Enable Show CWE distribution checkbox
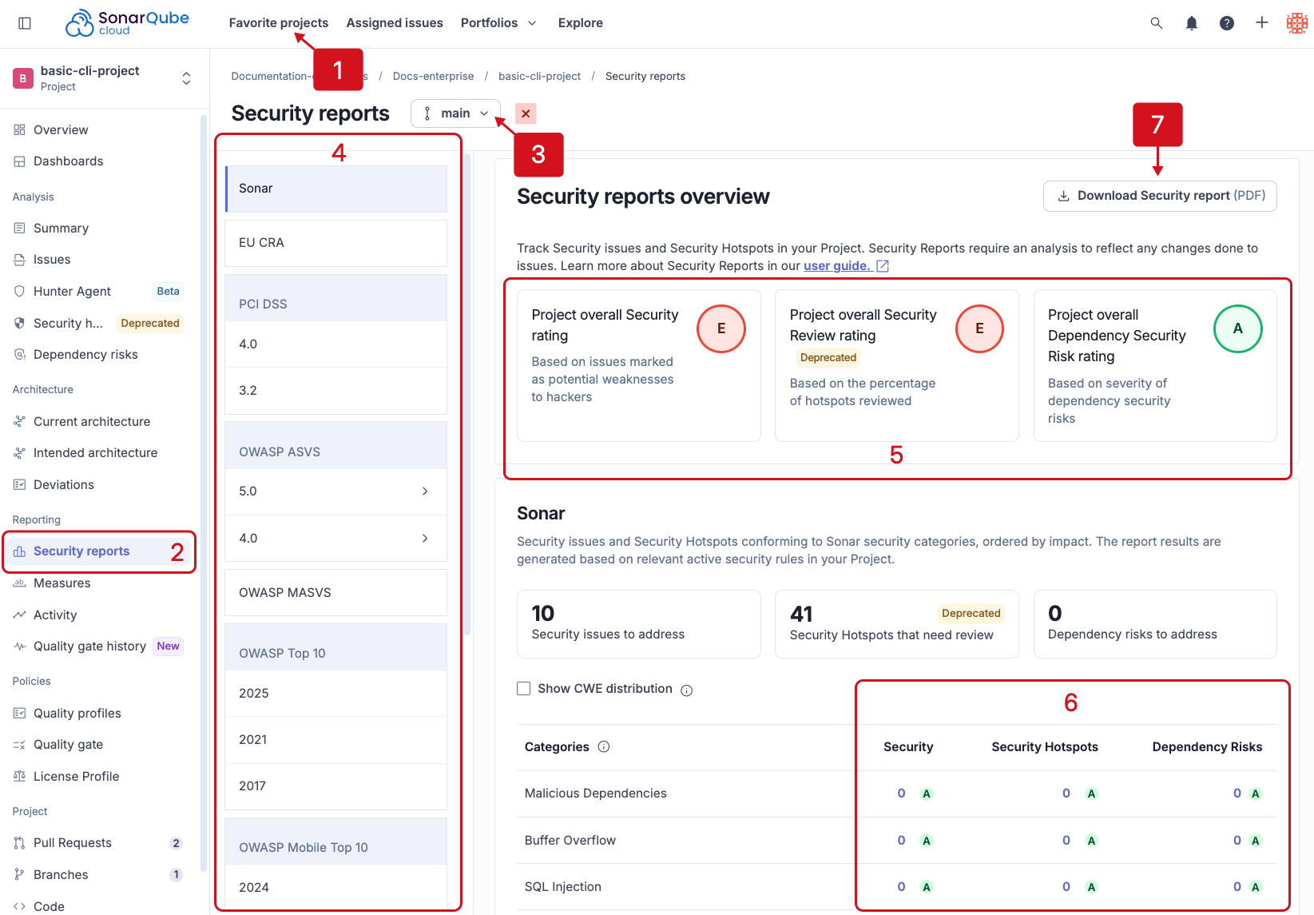Image resolution: width=1314 pixels, height=915 pixels. pyautogui.click(x=524, y=689)
